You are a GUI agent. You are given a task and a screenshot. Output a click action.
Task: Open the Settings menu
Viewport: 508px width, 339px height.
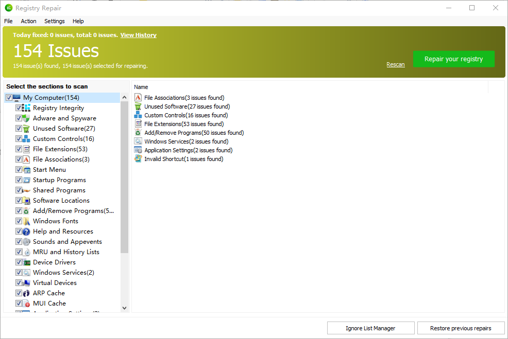point(54,21)
